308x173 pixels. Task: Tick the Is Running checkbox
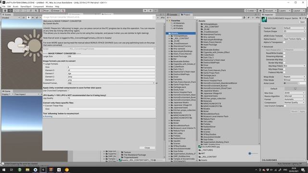pos(68,116)
